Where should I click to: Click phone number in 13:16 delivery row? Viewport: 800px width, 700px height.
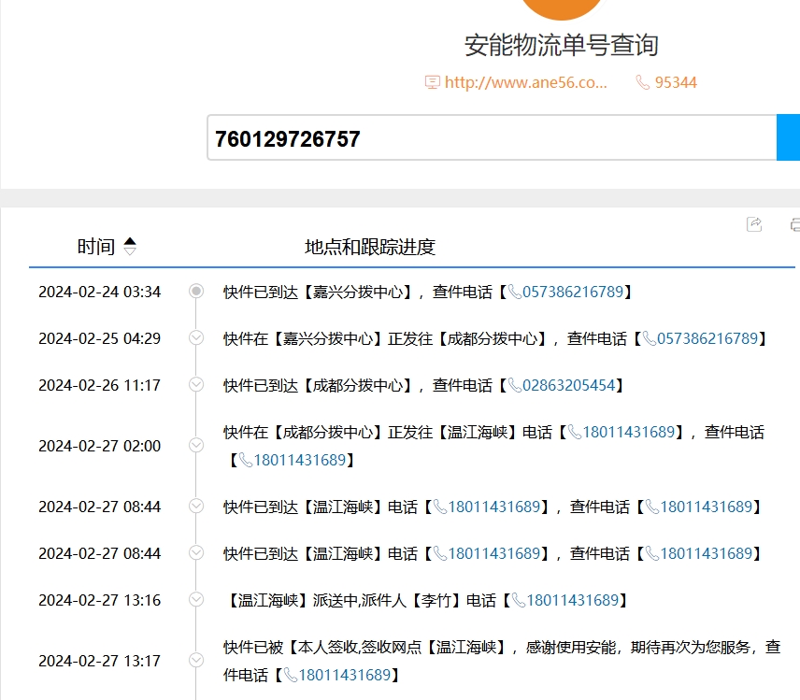point(573,601)
